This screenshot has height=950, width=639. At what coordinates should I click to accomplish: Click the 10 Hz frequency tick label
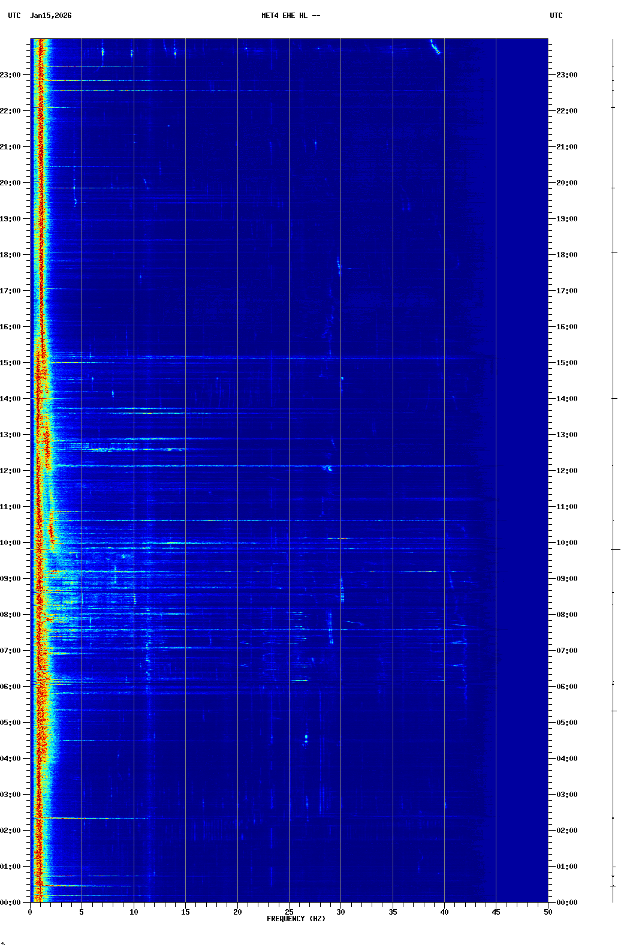[x=134, y=912]
